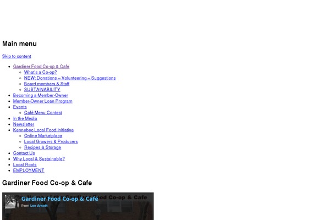Screen dimensions: 330x220
Task: Open the Events menu link
Action: click(20, 107)
